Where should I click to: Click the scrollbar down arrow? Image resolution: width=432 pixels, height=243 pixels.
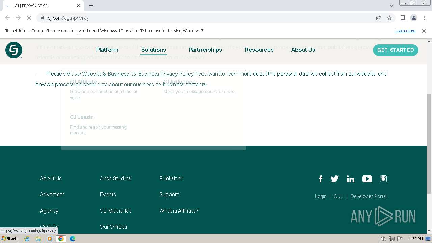click(x=429, y=231)
